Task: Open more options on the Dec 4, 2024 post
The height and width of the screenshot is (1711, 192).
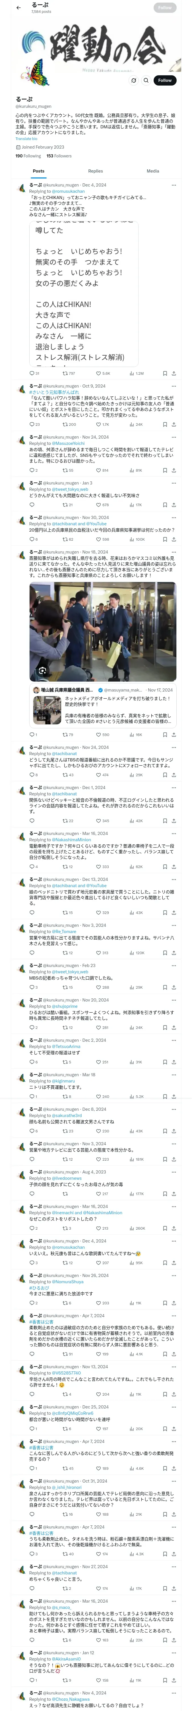Action: click(174, 185)
